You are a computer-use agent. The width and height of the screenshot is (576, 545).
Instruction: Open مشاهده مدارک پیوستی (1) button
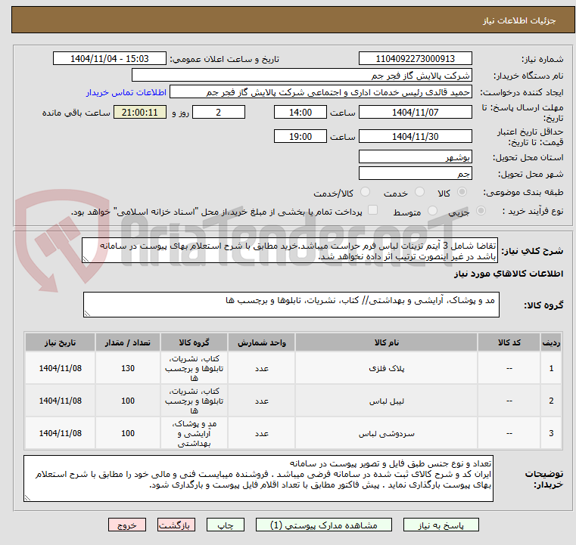click(324, 525)
